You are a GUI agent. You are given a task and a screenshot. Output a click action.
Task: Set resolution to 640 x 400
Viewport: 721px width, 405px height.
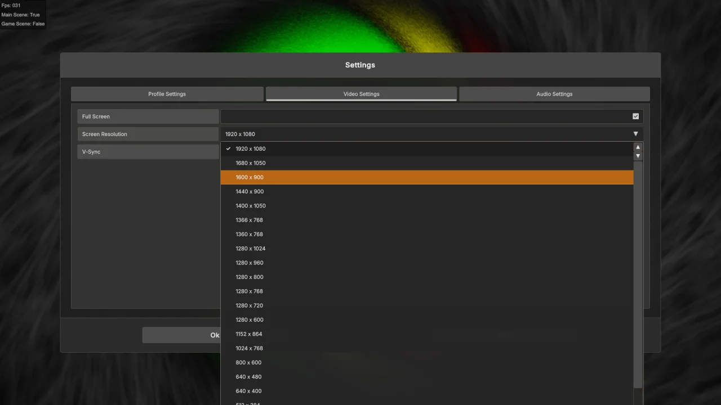coord(427,391)
